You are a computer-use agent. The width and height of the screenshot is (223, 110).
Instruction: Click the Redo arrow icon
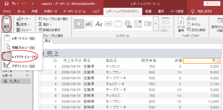pos(24,4)
